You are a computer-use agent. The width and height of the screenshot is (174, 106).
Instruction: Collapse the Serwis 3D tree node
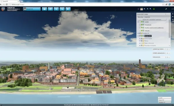pyautogui.click(x=138, y=36)
